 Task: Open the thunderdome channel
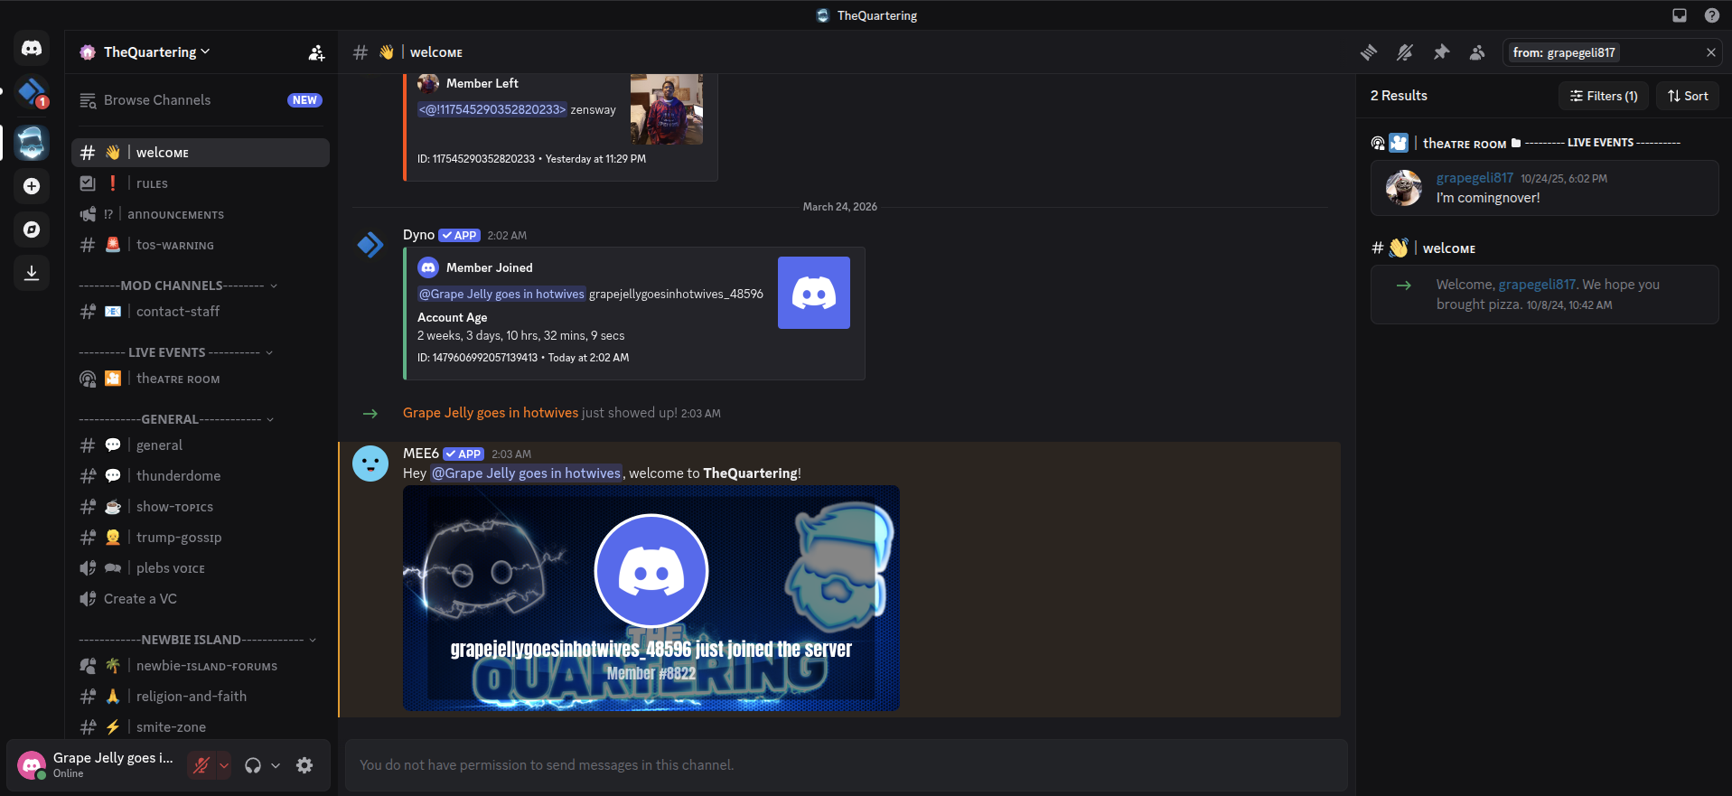[201, 476]
